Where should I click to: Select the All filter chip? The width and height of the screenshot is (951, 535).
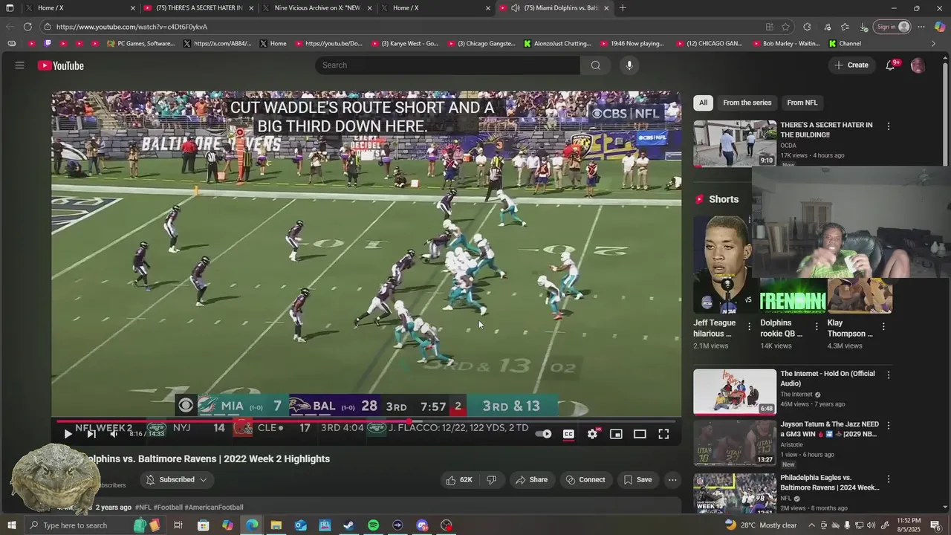pyautogui.click(x=703, y=103)
